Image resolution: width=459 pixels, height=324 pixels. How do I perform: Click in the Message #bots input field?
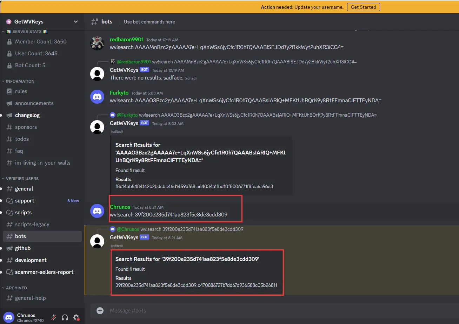coord(246,311)
